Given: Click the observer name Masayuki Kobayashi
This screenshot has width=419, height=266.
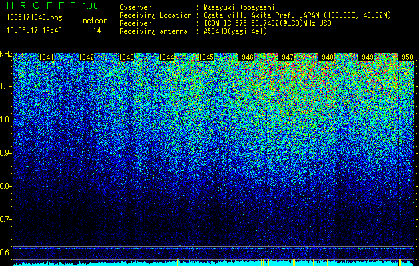Looking at the screenshot, I should pos(239,7).
